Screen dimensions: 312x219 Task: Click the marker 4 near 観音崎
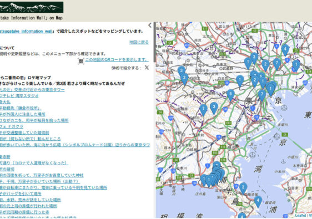[x=258, y=201]
